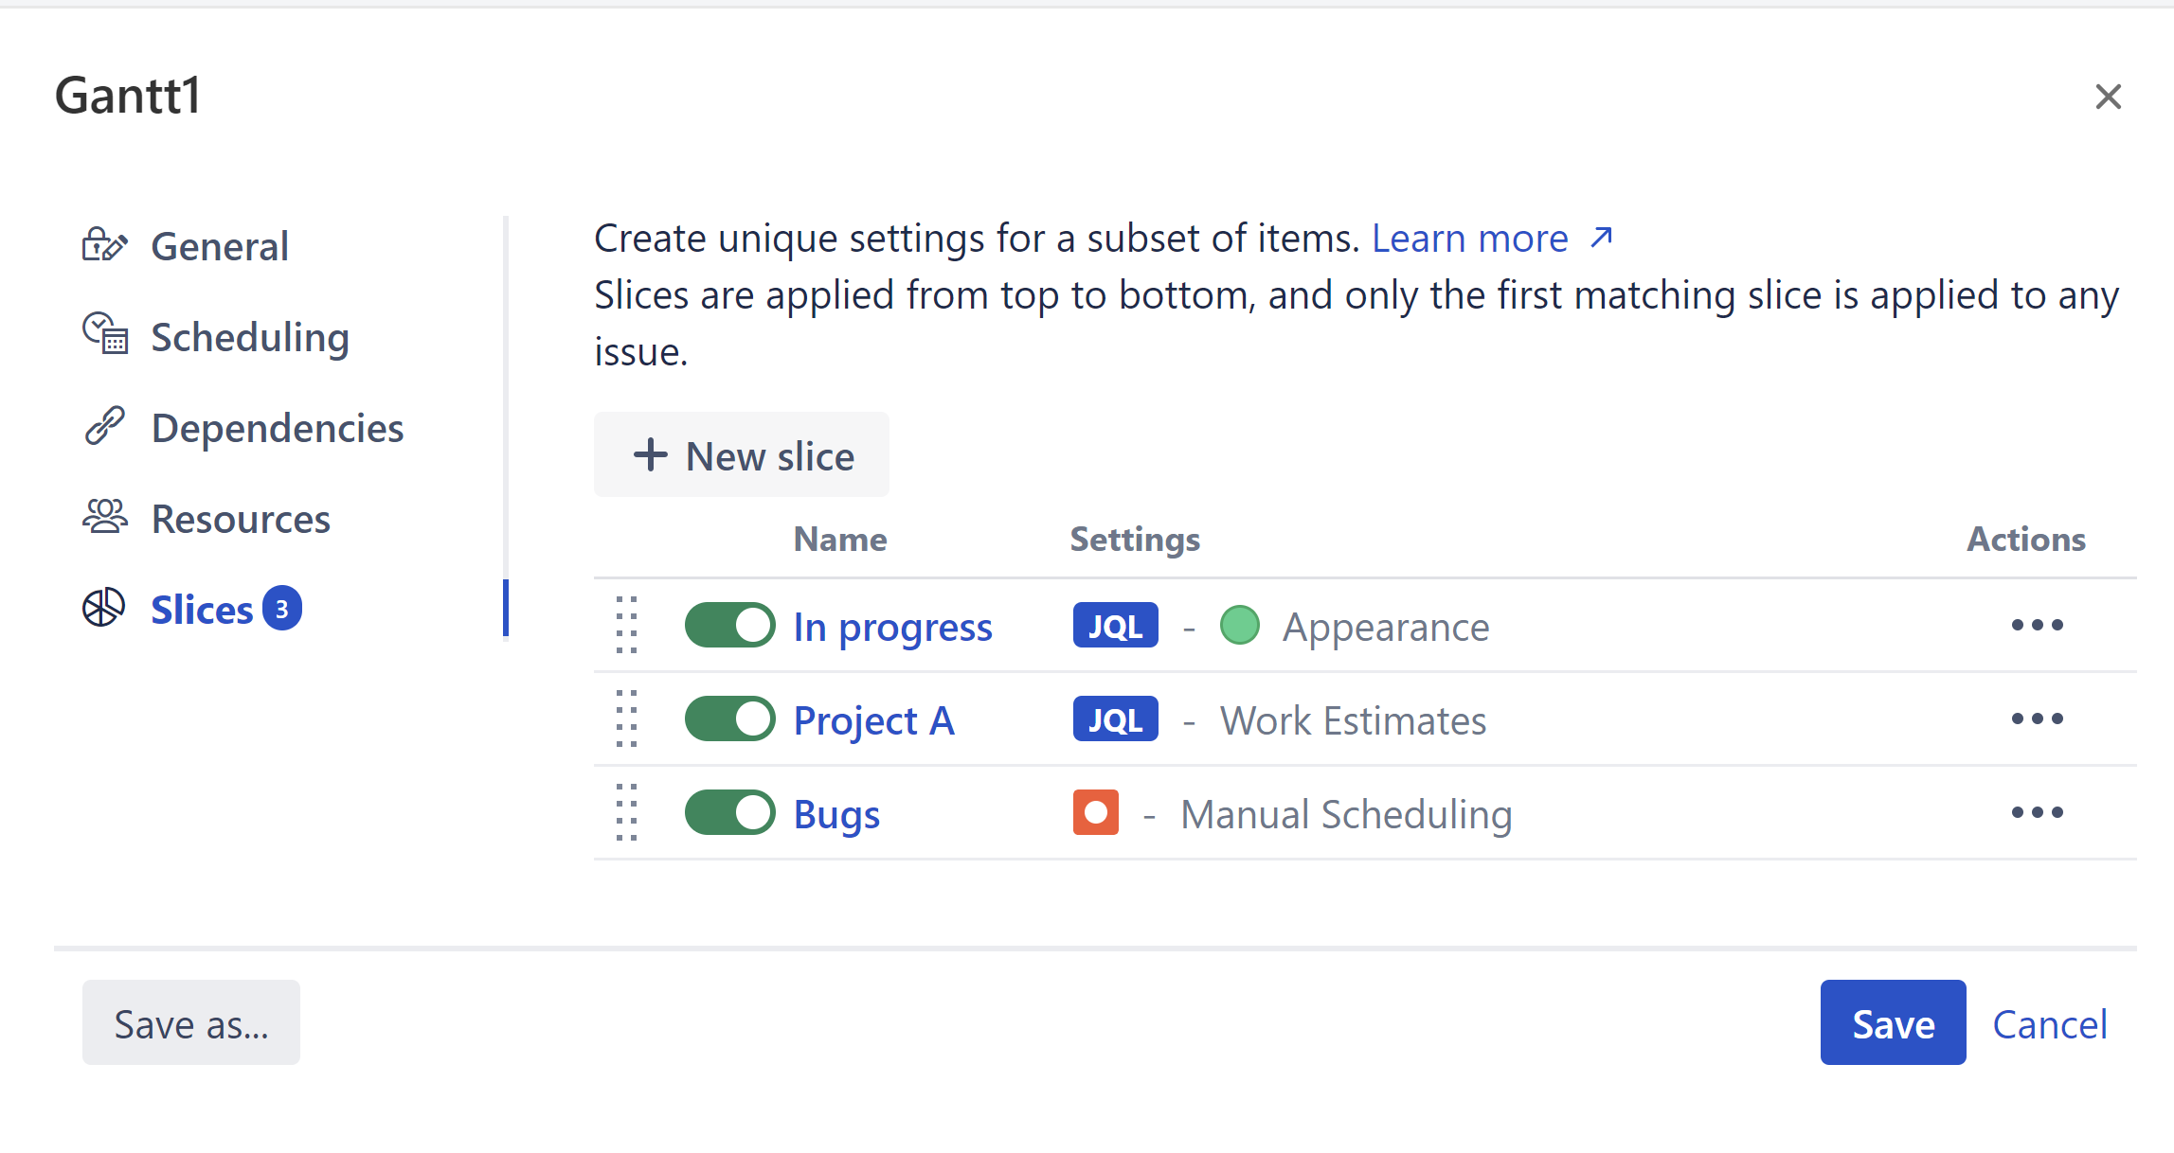The width and height of the screenshot is (2174, 1153).
Task: Switch to the Scheduling tab
Action: [250, 337]
